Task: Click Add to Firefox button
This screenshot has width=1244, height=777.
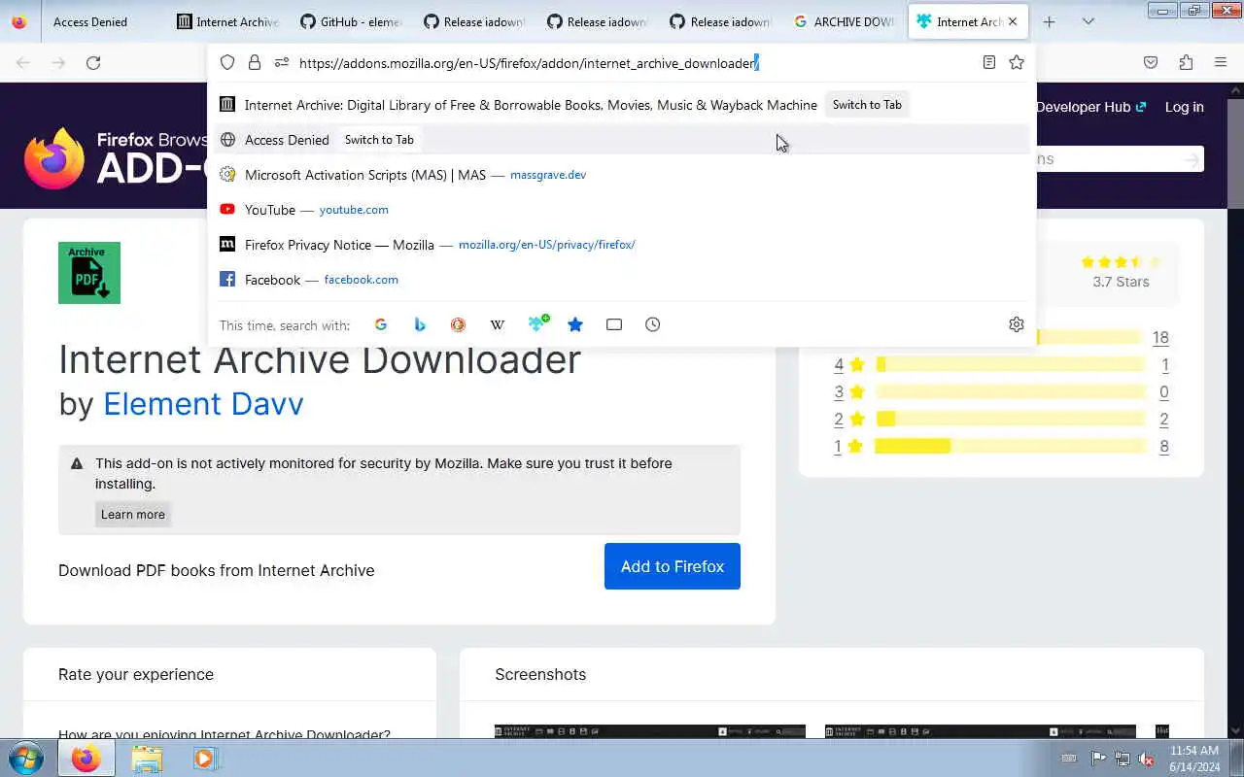Action: tap(673, 566)
